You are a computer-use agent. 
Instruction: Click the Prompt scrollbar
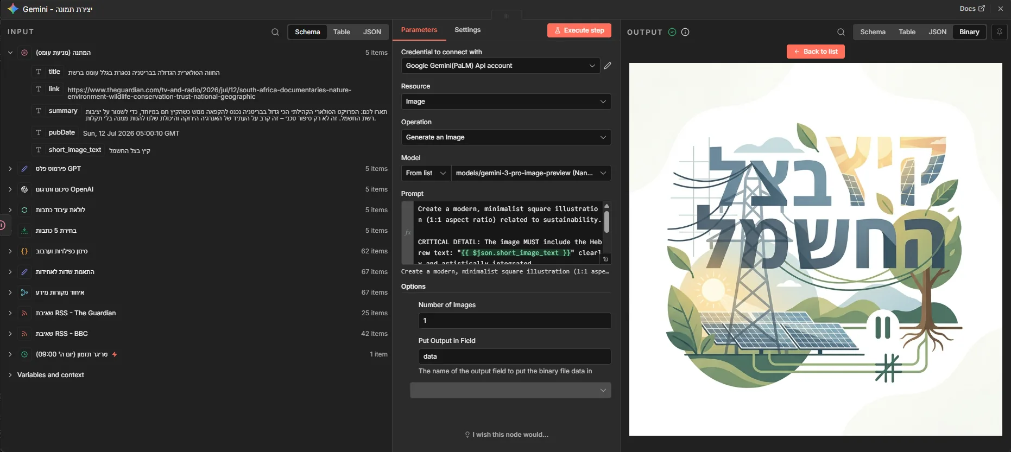point(606,222)
